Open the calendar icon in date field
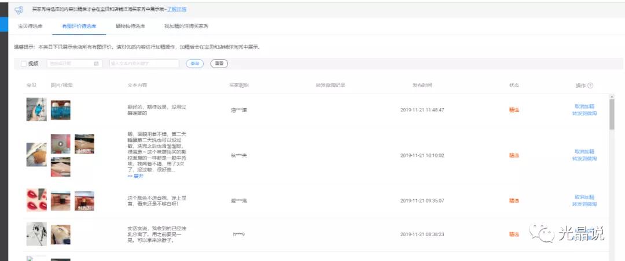Image resolution: width=625 pixels, height=261 pixels. click(x=96, y=64)
